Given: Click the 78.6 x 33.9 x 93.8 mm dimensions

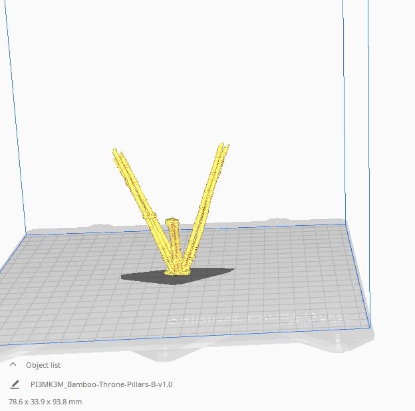Looking at the screenshot, I should (45, 402).
